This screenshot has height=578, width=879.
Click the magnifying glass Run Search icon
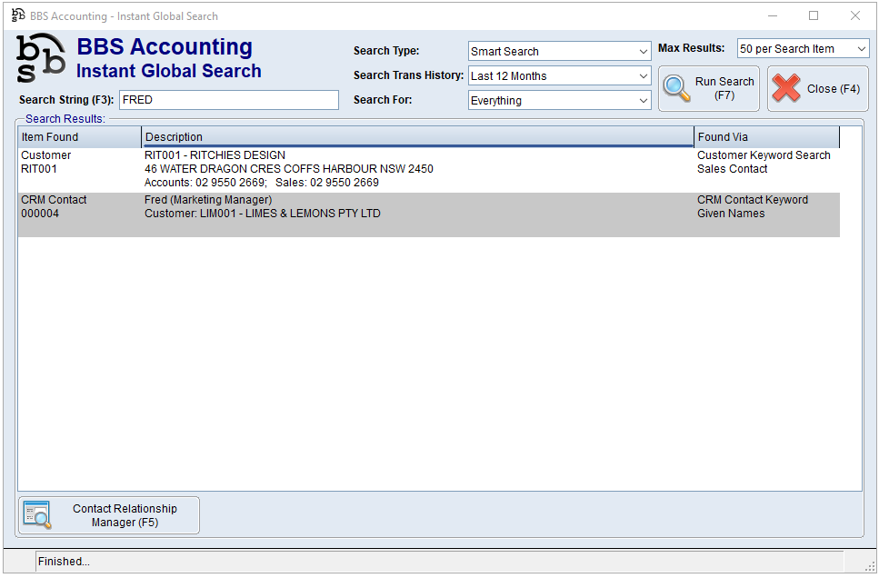(x=677, y=88)
